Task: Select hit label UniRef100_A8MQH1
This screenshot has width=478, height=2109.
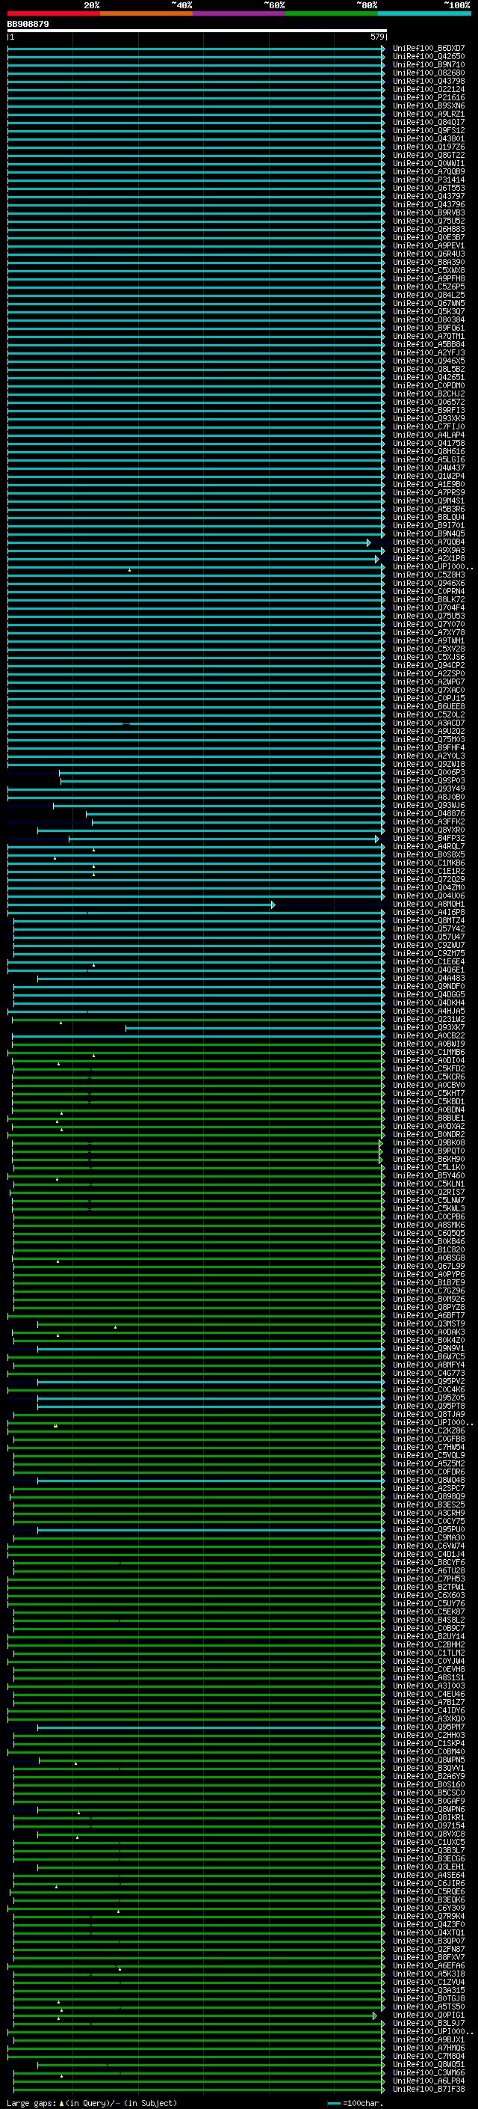Action: (429, 904)
